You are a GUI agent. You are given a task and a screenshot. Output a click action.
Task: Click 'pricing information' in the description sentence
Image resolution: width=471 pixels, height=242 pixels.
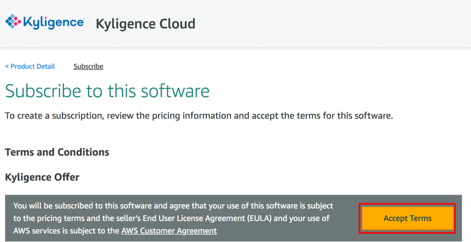click(191, 115)
